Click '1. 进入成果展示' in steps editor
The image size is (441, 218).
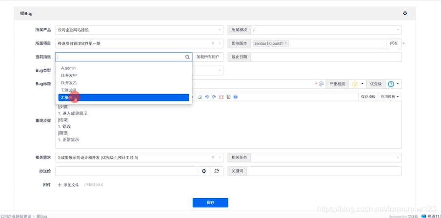coord(73,114)
